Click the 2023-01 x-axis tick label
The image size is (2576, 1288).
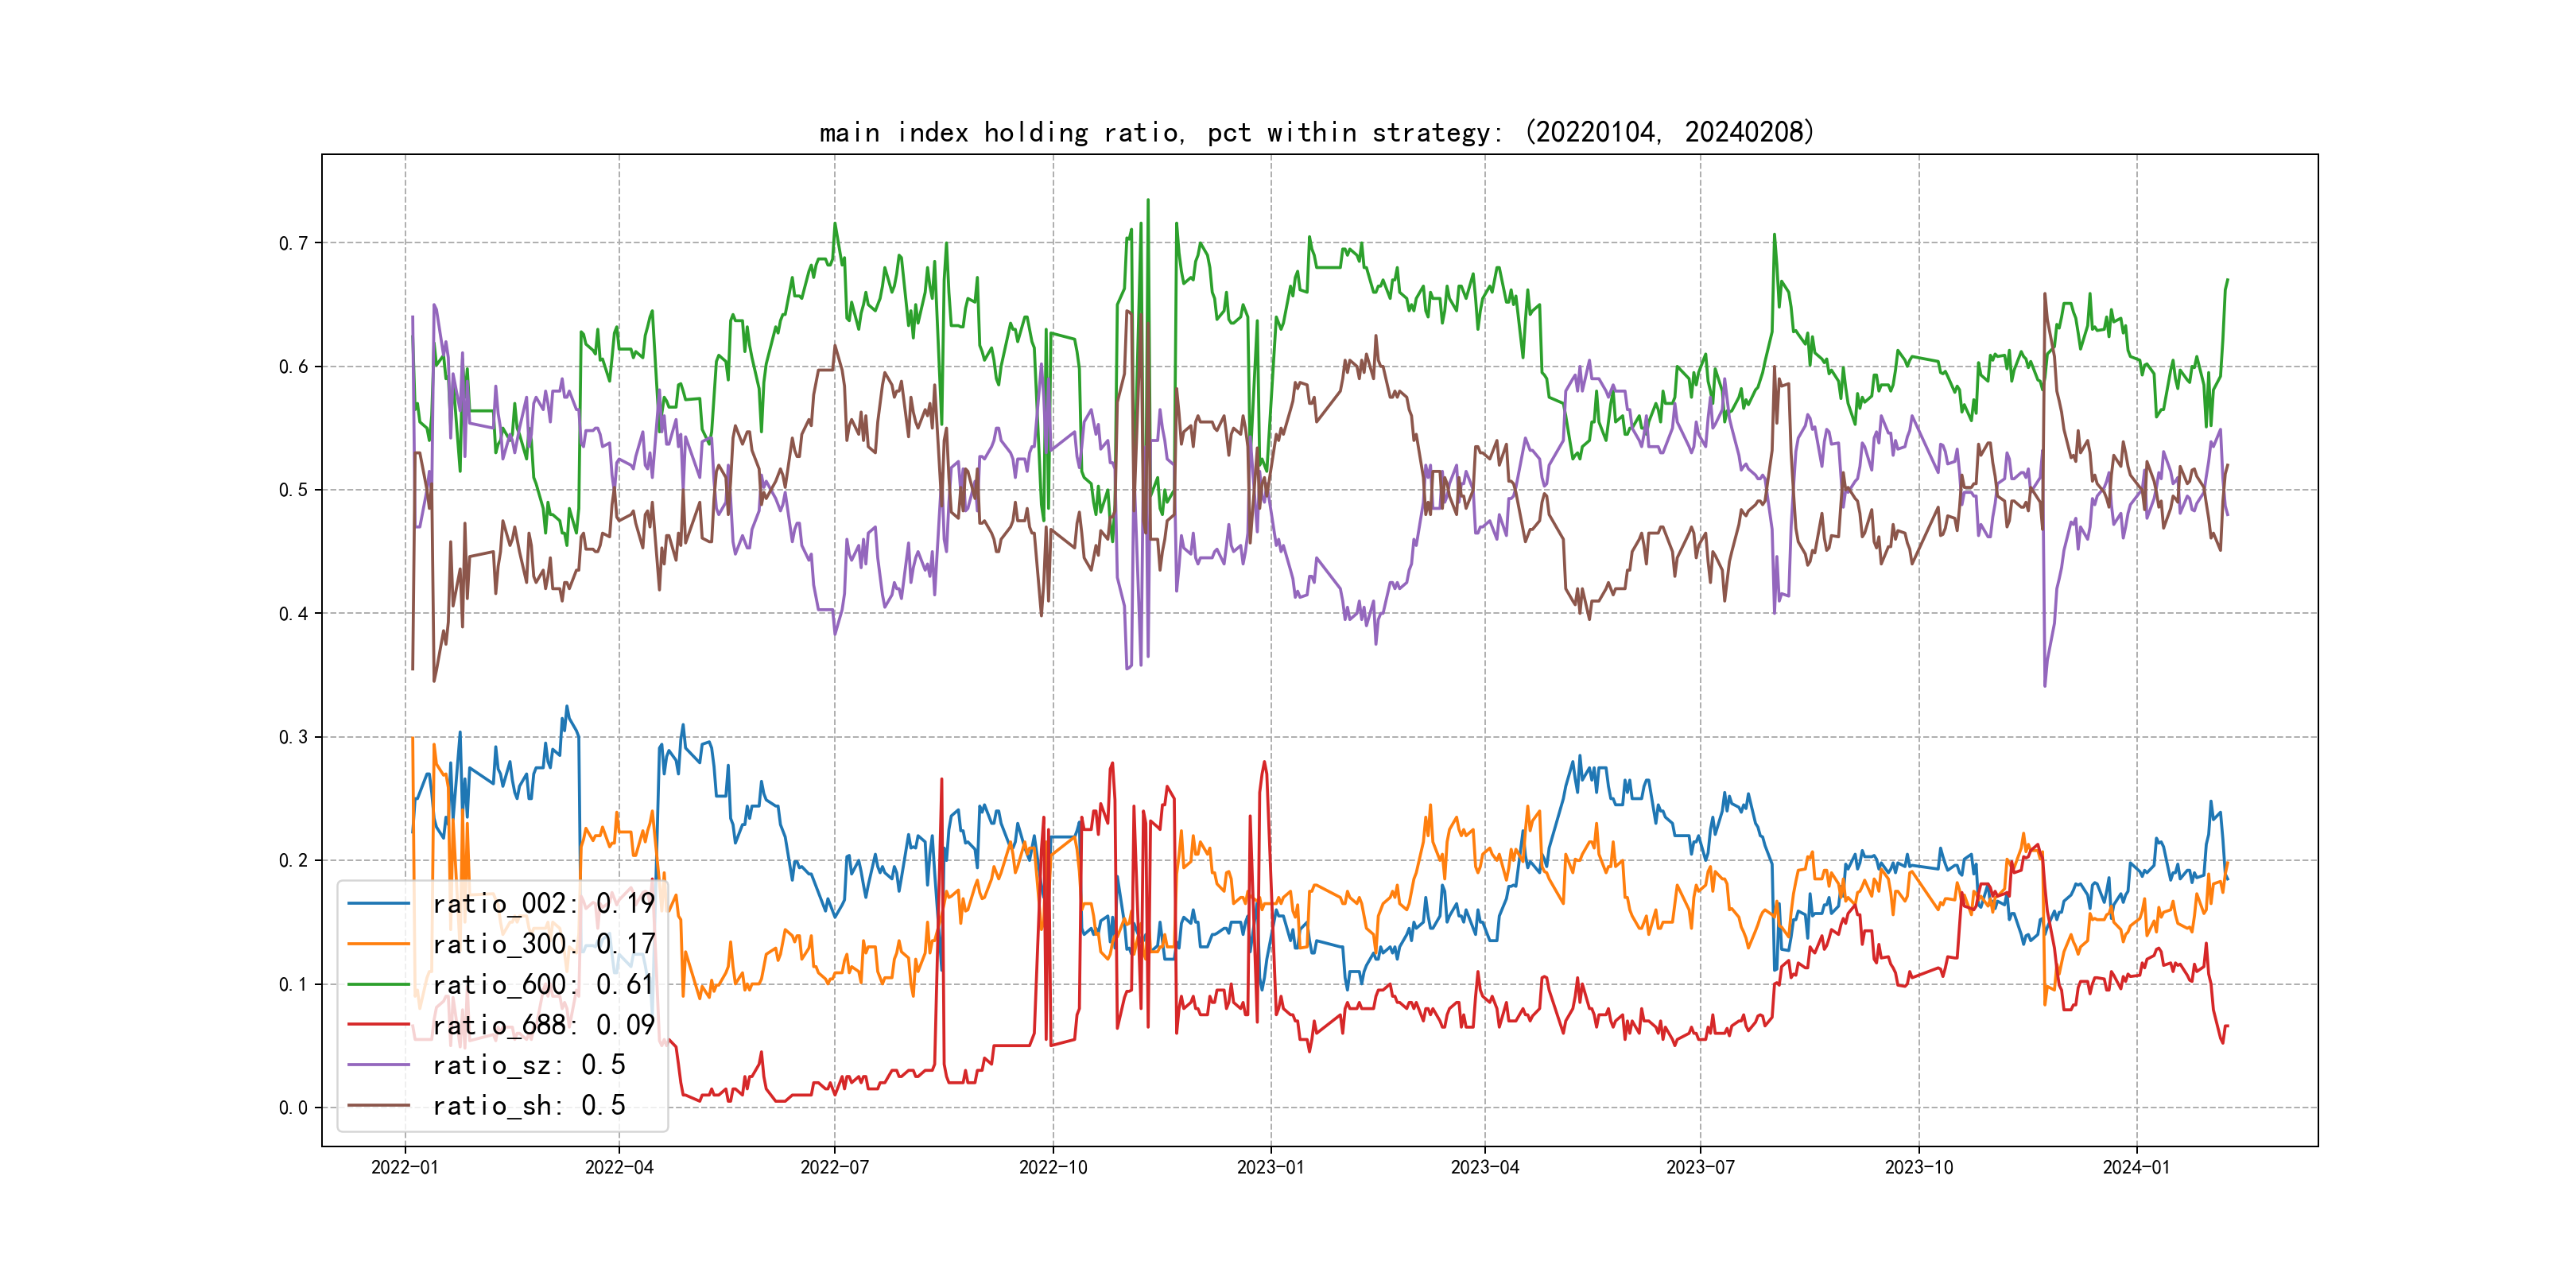click(1271, 1167)
